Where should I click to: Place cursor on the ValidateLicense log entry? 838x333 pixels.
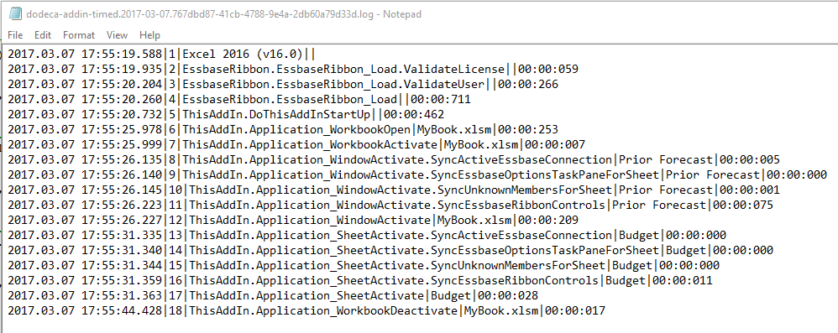(293, 69)
